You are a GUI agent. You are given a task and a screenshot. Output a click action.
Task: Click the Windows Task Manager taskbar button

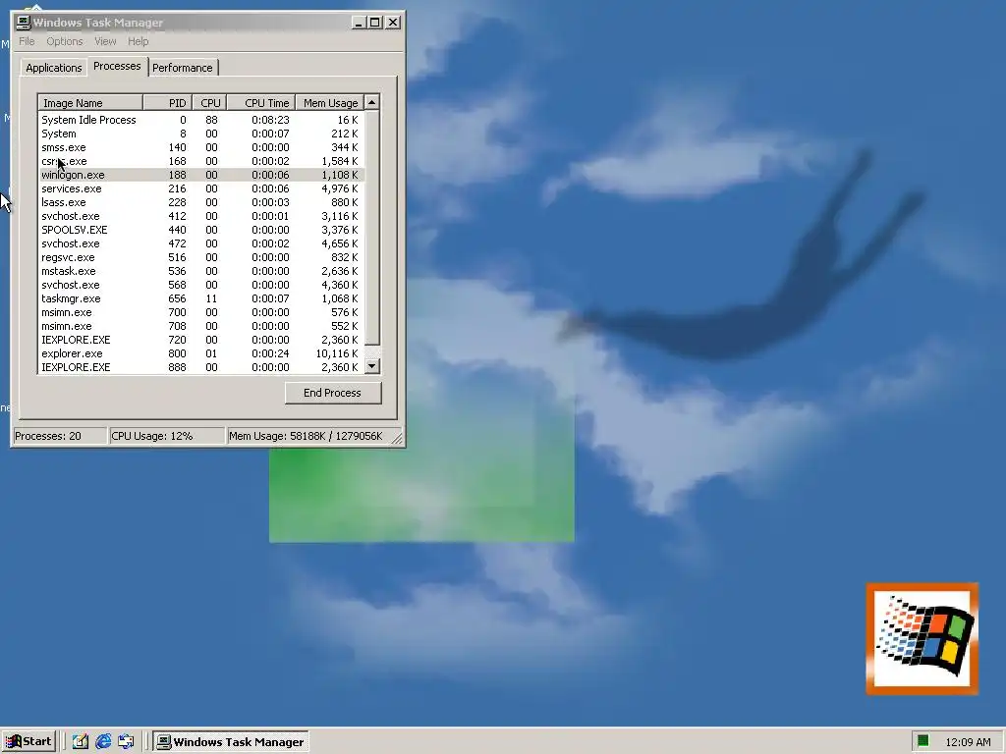[231, 742]
